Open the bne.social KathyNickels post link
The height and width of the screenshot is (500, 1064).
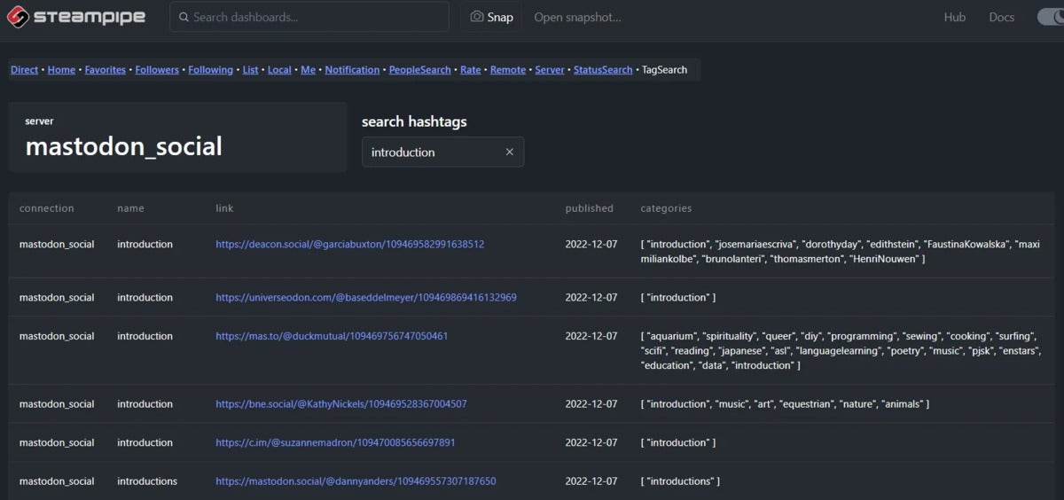[x=341, y=403]
